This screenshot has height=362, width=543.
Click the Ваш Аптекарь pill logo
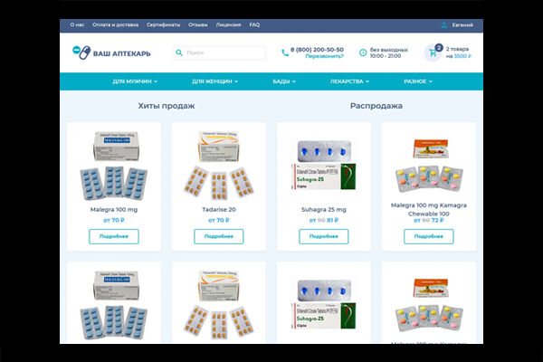pyautogui.click(x=81, y=52)
